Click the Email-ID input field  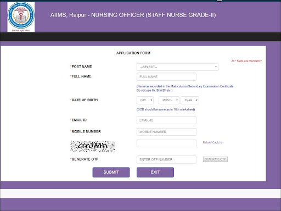pos(166,120)
